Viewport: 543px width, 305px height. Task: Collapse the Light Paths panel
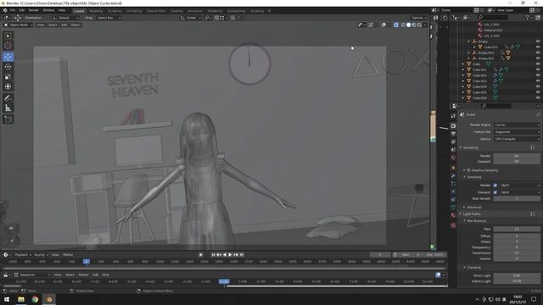click(x=461, y=214)
